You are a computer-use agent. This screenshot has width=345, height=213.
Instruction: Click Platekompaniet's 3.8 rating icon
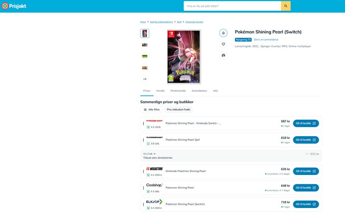coord(148,144)
